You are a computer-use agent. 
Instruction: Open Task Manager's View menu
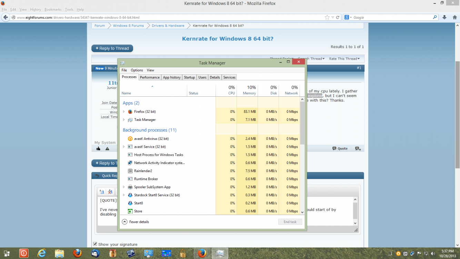pyautogui.click(x=150, y=70)
